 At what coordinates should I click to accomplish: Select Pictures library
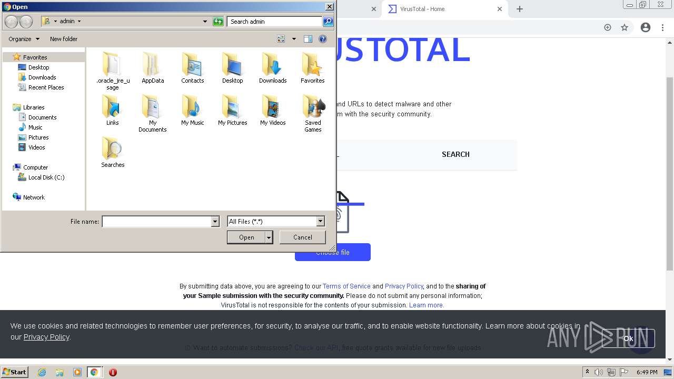click(38, 137)
